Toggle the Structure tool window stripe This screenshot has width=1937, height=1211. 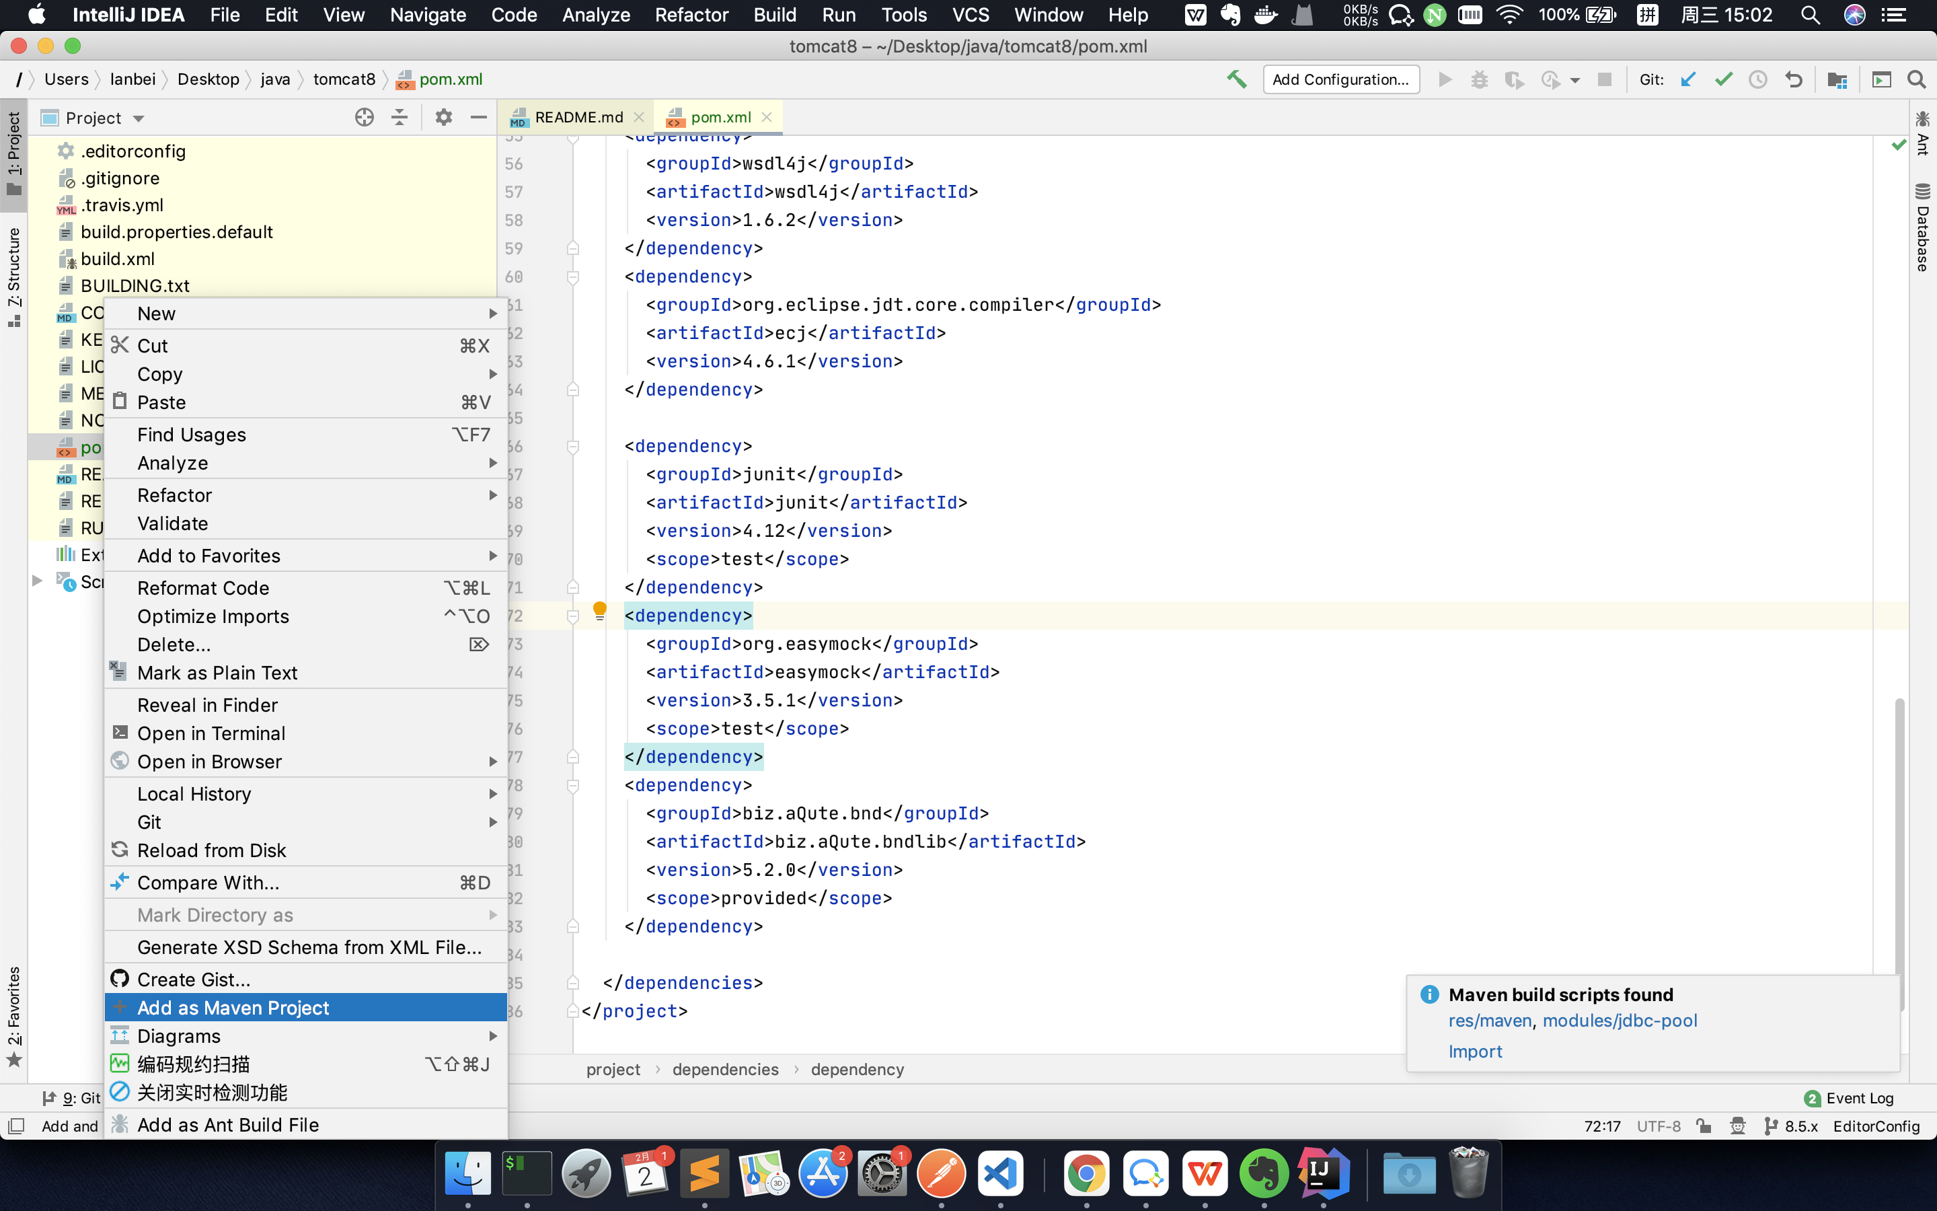(x=13, y=277)
